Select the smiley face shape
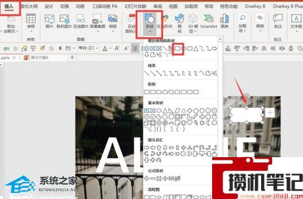303x199 pixels. 184,123
